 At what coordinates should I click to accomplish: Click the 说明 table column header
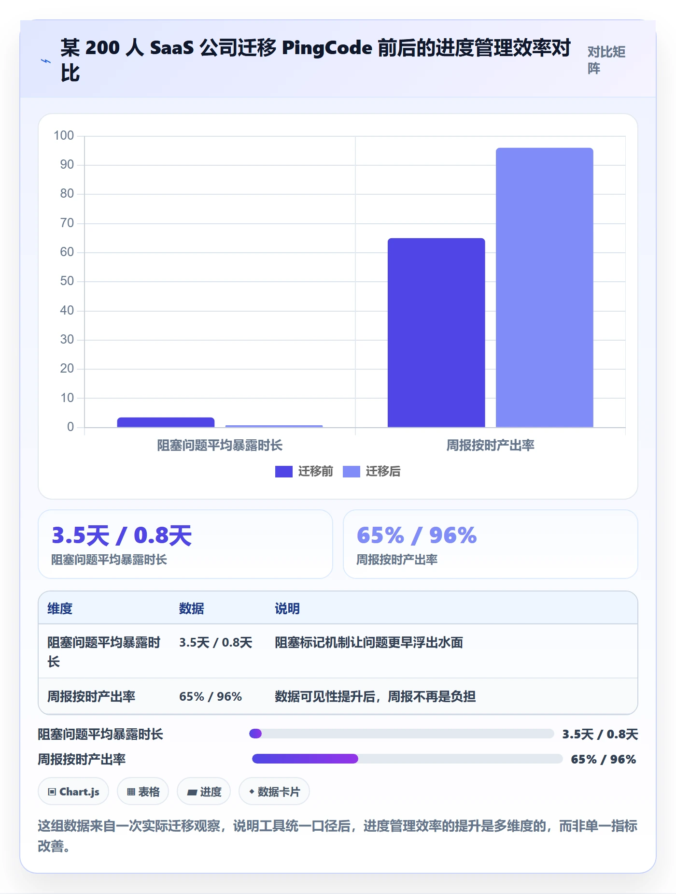[x=287, y=608]
